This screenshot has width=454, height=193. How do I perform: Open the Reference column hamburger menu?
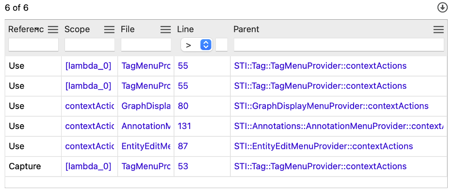click(53, 29)
